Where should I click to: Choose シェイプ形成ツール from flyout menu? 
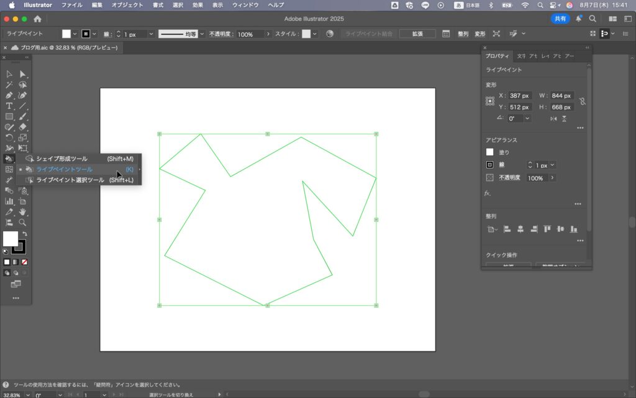(79, 159)
